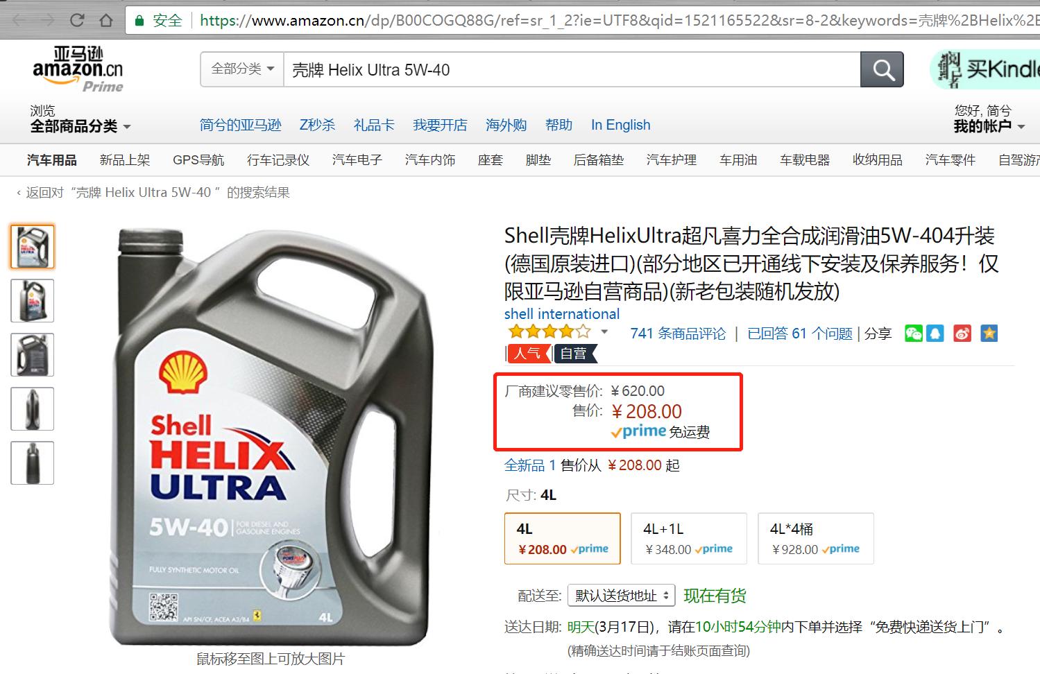
Task: Share product via QQ bell icon
Action: point(935,334)
